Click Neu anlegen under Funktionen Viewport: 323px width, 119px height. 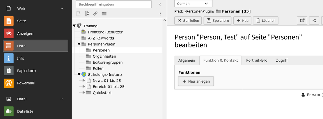196,81
